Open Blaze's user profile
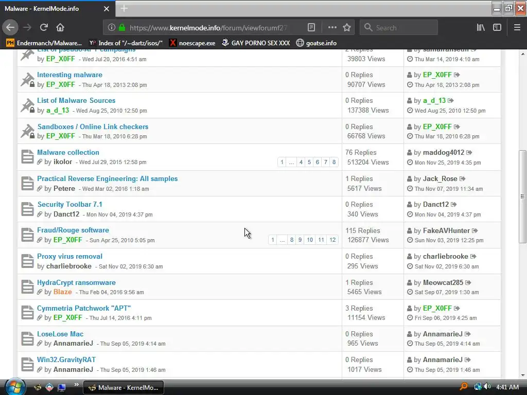The image size is (527, 395). click(62, 292)
